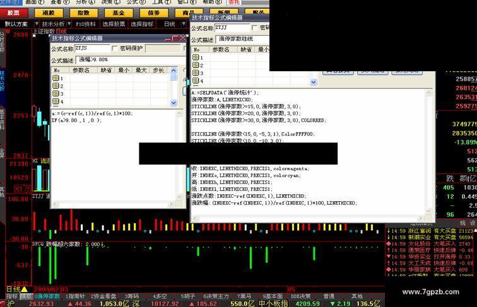Select parameter row 3 icon in ZTJS editor

pyautogui.click(x=56, y=93)
